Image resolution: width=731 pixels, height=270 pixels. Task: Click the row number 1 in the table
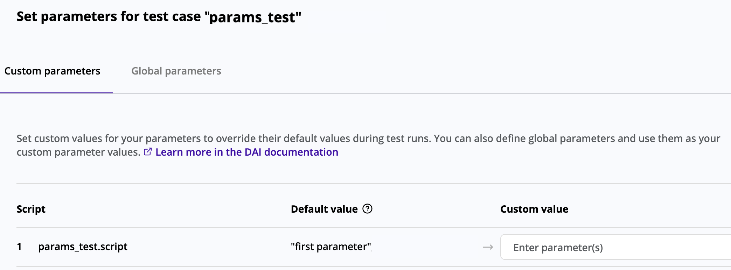click(x=19, y=247)
